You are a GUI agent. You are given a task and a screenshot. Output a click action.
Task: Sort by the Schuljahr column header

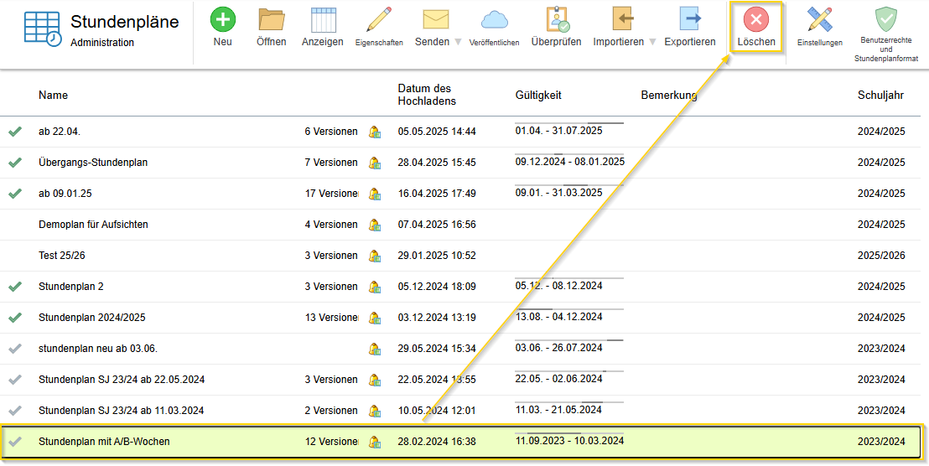(x=880, y=95)
